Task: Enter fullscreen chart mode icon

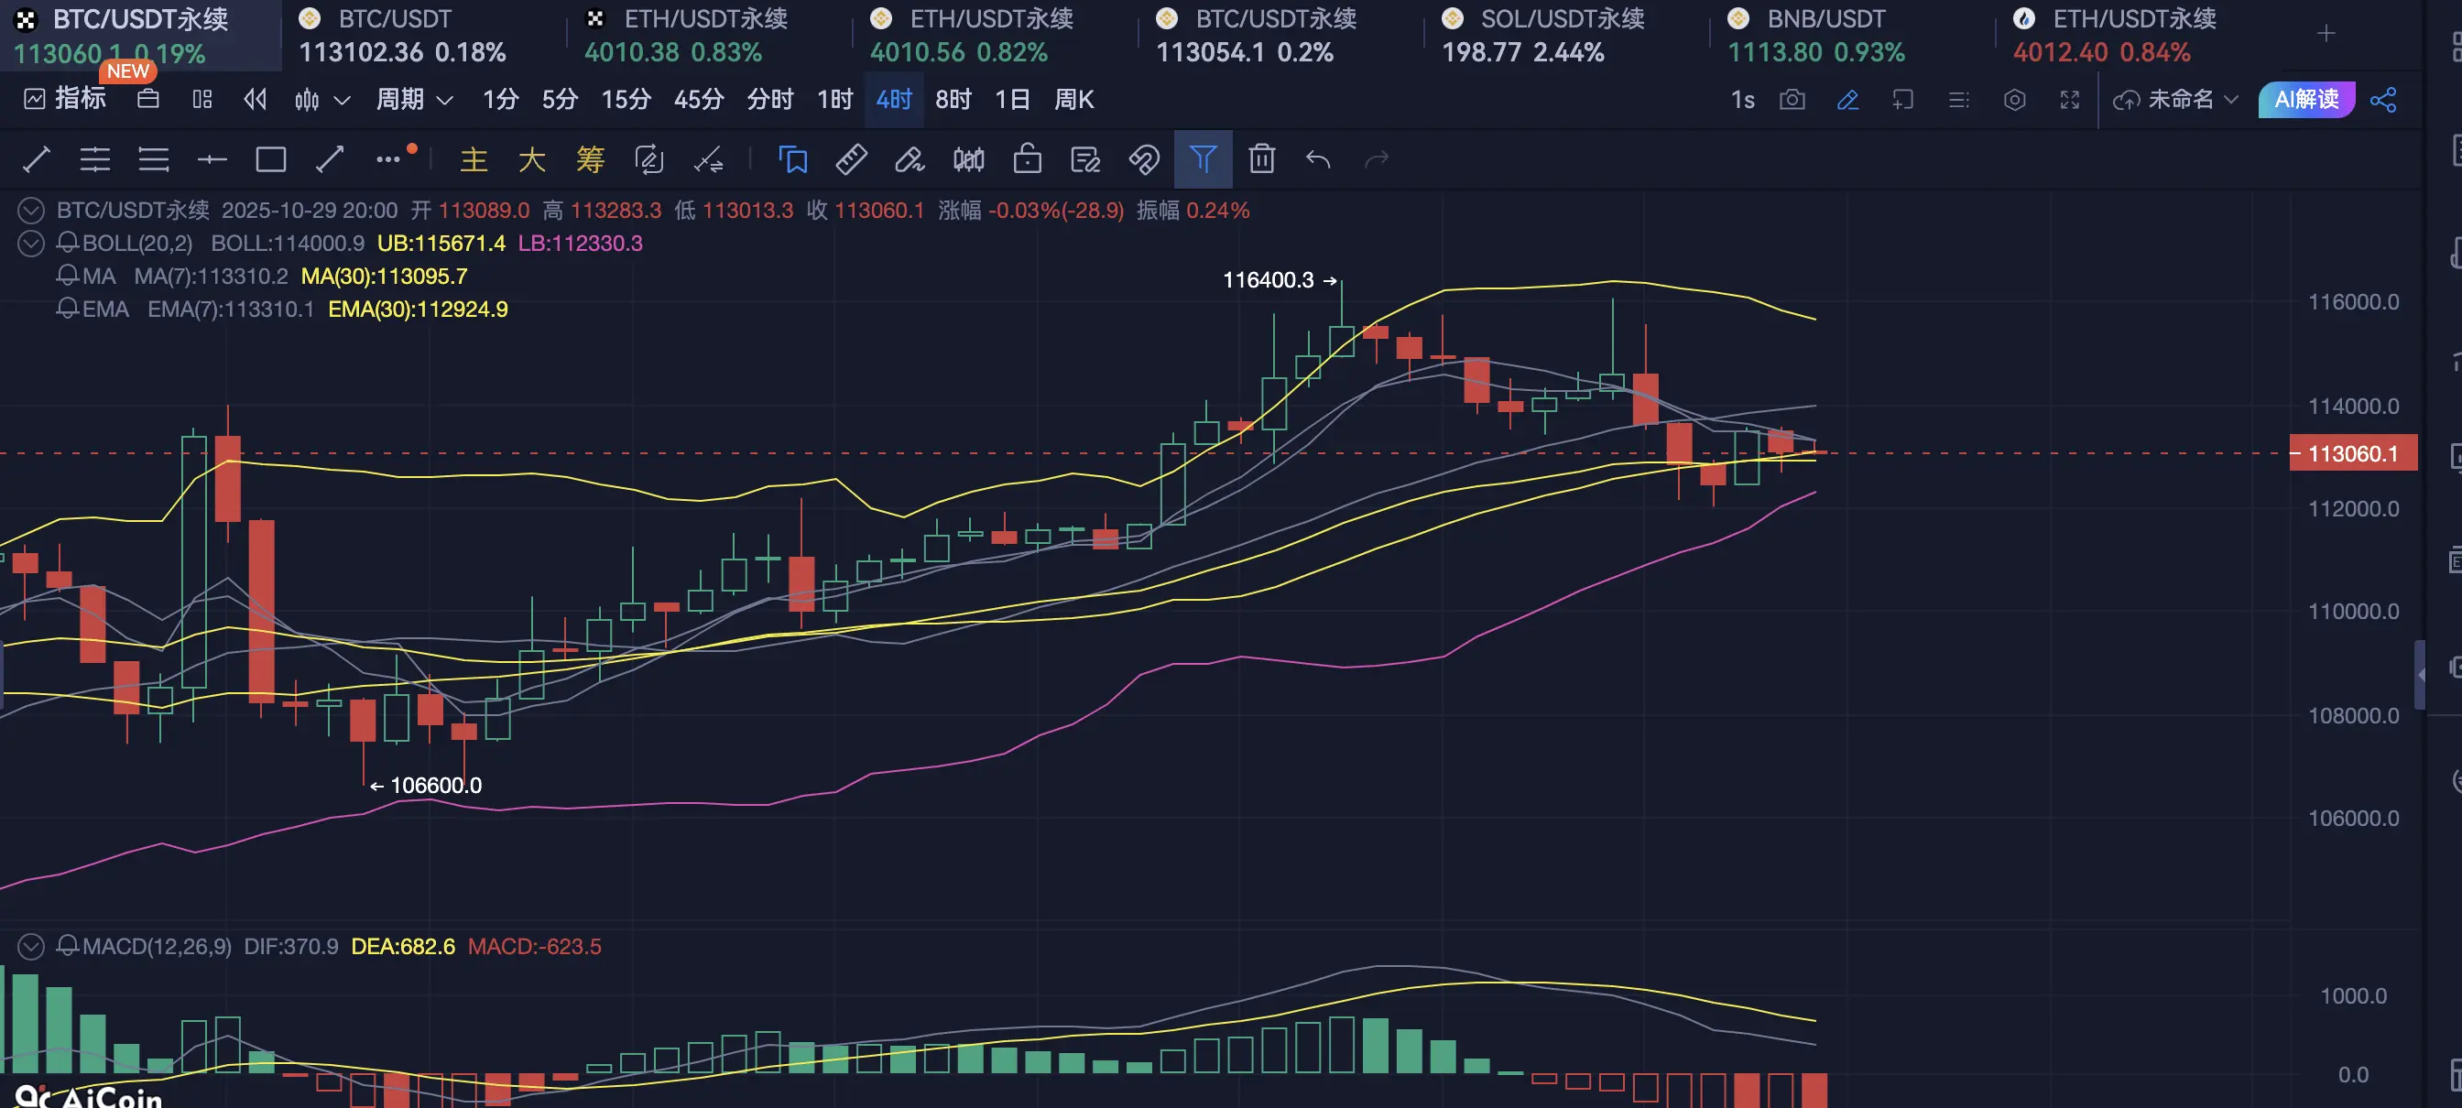Action: 2069,99
